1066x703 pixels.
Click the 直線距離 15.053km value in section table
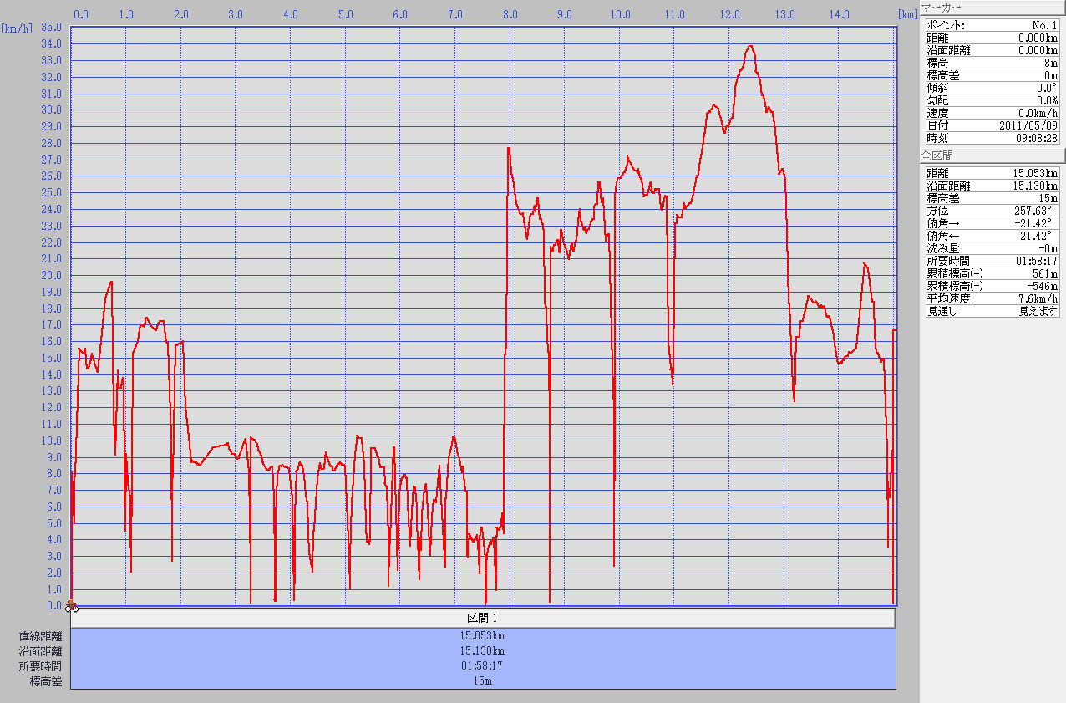(483, 636)
